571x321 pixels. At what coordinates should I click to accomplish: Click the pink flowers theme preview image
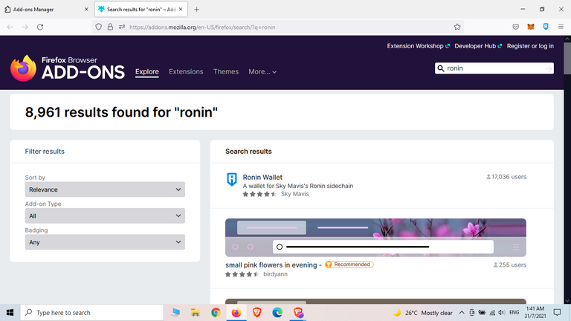[375, 238]
